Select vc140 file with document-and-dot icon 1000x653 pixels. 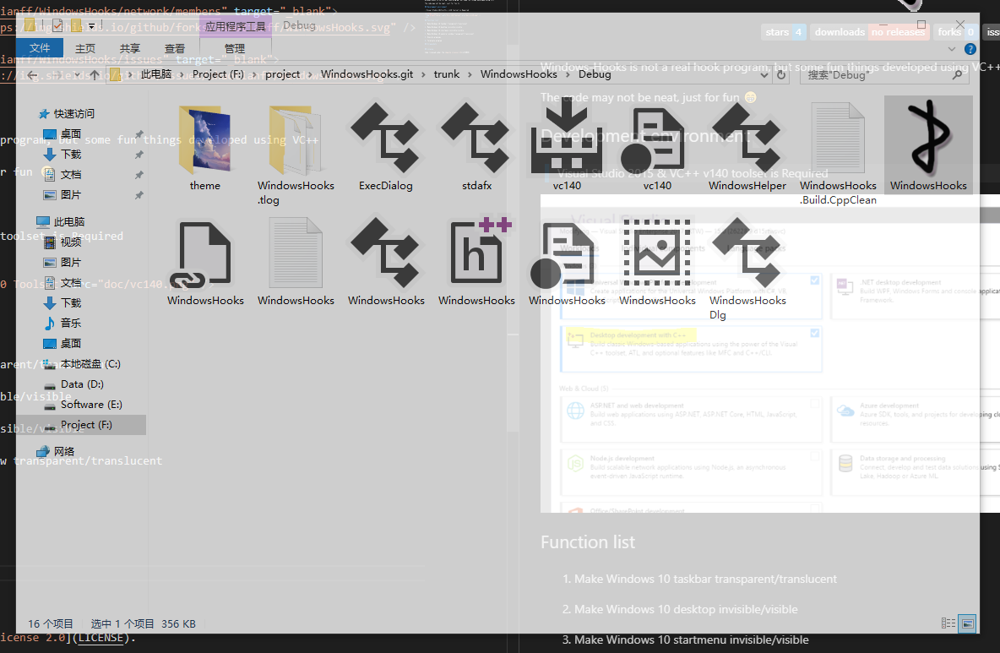coord(657,147)
